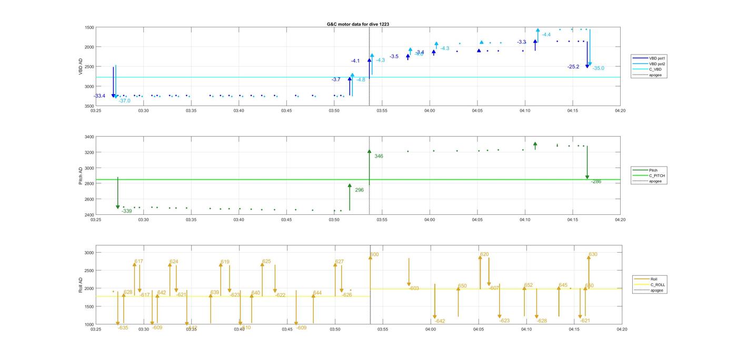This screenshot has height=364, width=737.
Task: Select 'C_PITCH' legend entry
Action: click(x=657, y=176)
